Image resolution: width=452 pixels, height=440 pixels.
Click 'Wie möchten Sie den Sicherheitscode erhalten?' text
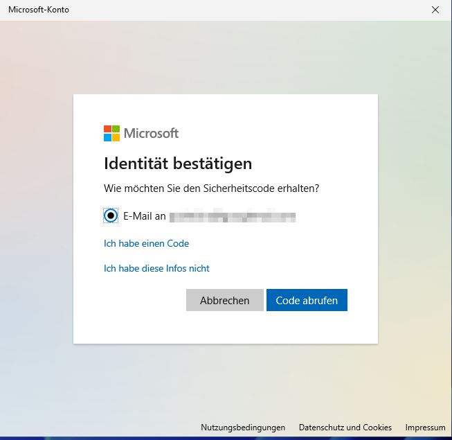(211, 188)
